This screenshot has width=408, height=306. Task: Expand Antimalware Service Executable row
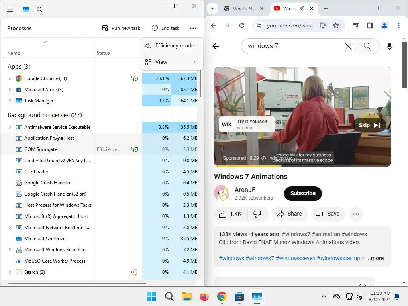pyautogui.click(x=10, y=127)
